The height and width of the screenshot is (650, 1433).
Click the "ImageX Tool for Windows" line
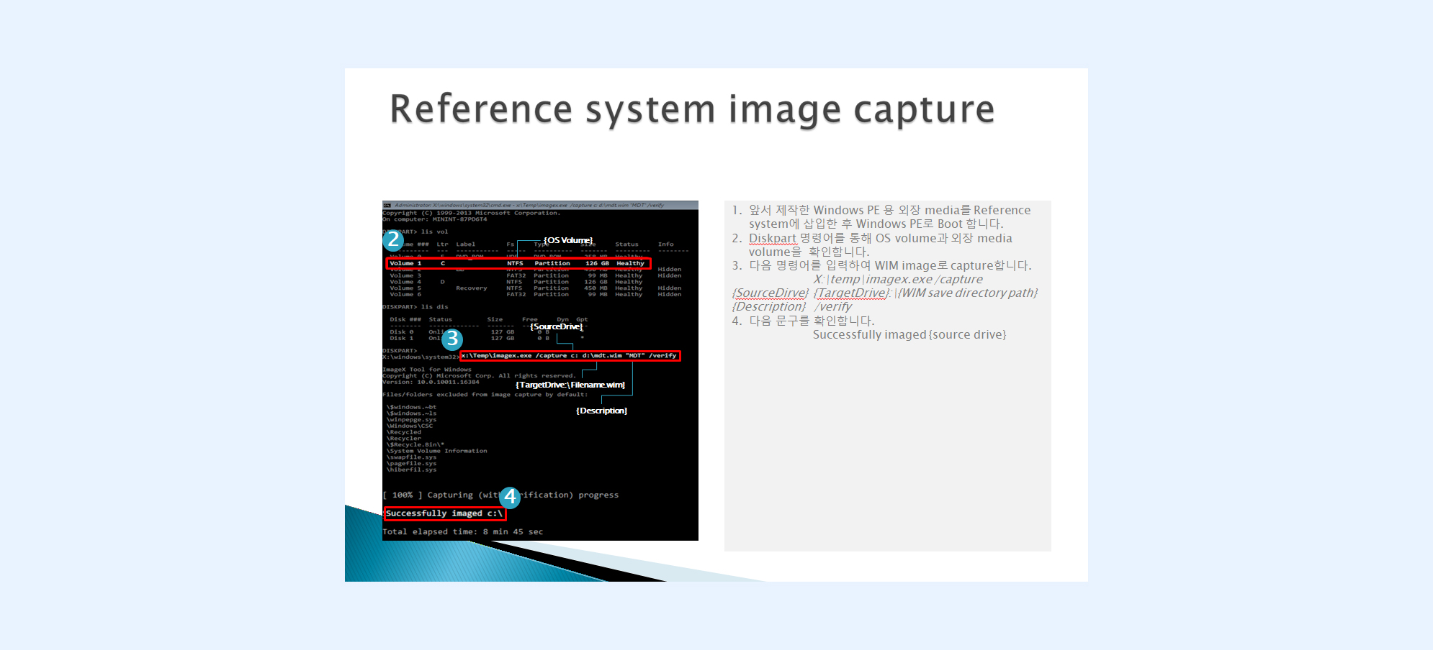[427, 370]
